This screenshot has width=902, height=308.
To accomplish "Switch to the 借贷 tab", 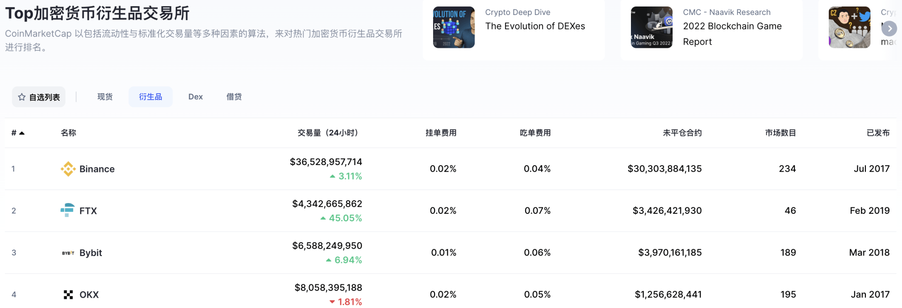I will coord(234,97).
